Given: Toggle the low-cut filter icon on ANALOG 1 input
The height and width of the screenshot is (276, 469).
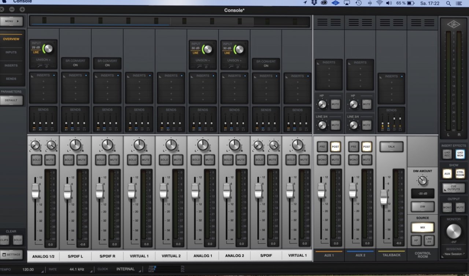Looking at the screenshot, I should point(200,67).
